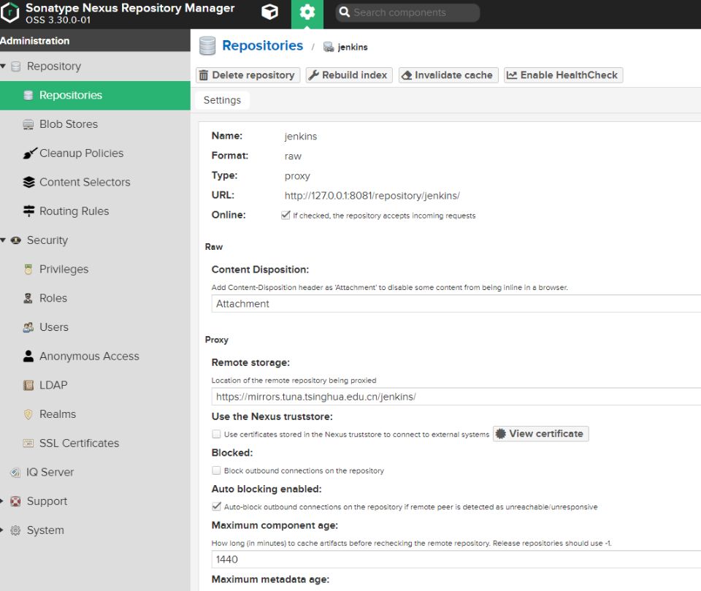The width and height of the screenshot is (701, 591).
Task: Click the Repositories database icon in breadcrumb
Action: [x=207, y=46]
